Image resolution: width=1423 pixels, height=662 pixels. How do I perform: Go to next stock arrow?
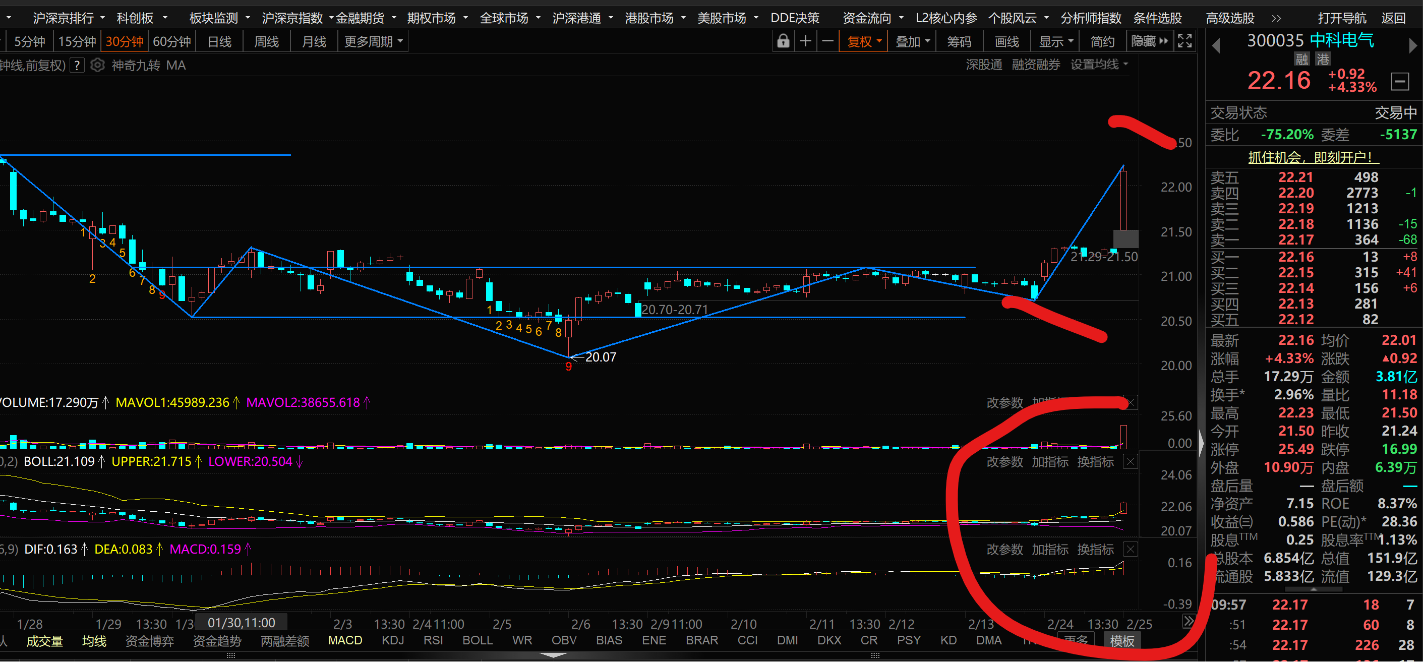[x=1412, y=46]
